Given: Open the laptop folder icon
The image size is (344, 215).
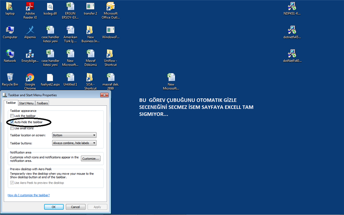Looking at the screenshot, I should 10,7.
